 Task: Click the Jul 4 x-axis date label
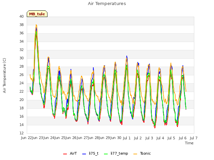click(160, 138)
